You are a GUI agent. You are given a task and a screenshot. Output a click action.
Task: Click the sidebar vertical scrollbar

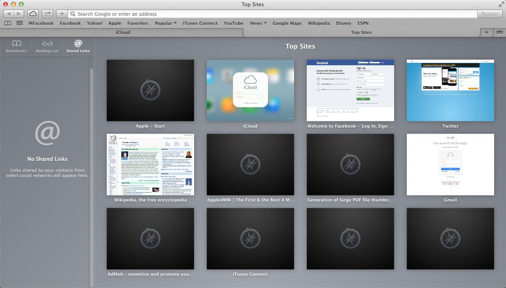(x=92, y=177)
